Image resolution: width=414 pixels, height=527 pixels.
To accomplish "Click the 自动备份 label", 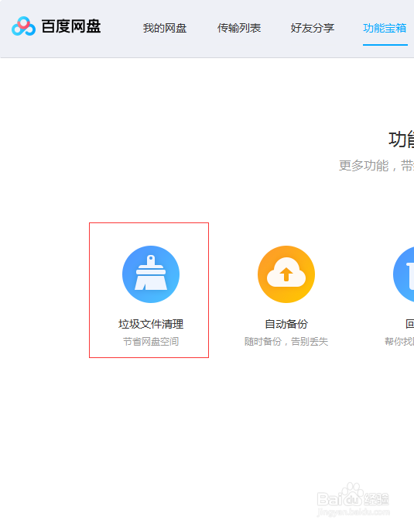I will (x=286, y=324).
